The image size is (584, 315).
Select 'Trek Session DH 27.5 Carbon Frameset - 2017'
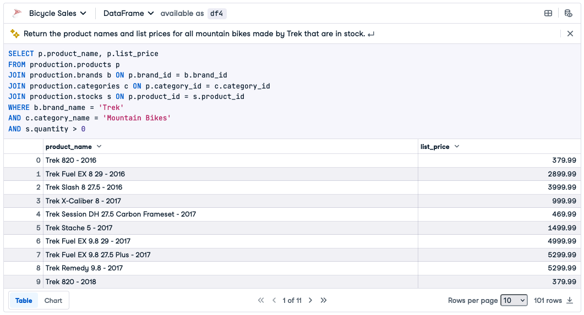coord(230,214)
